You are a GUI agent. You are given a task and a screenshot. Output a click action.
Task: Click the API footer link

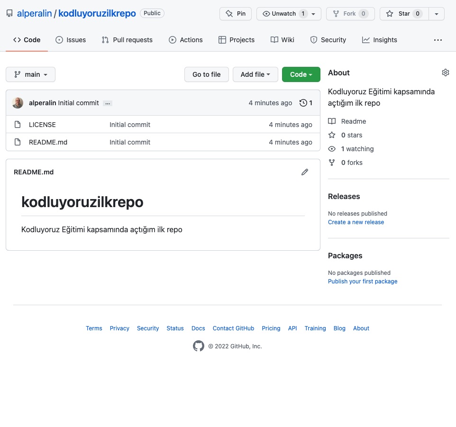(292, 328)
